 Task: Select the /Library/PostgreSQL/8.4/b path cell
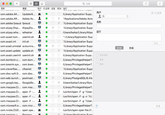pos(78,78)
